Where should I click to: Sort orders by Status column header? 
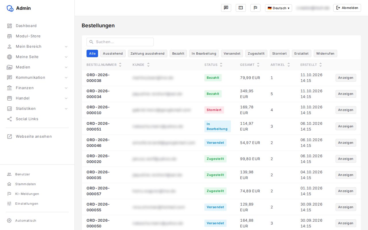point(213,65)
